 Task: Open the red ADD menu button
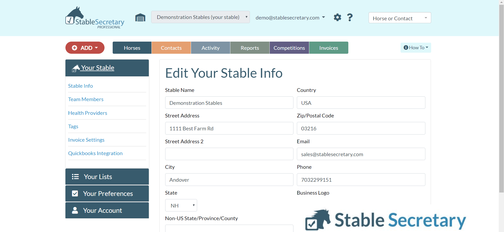[85, 48]
